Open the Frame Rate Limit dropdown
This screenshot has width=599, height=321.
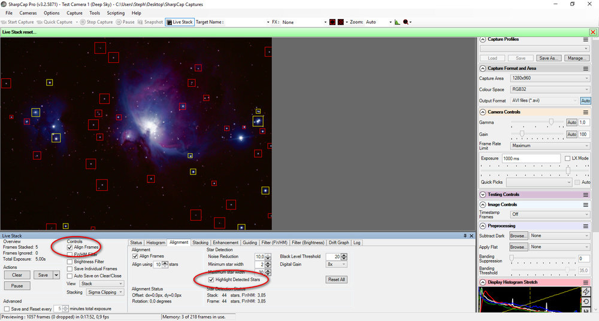click(550, 146)
